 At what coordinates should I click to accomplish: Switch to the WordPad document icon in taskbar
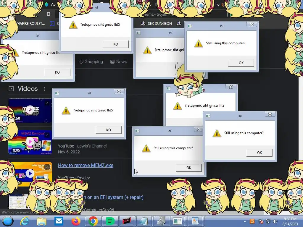coord(195,221)
